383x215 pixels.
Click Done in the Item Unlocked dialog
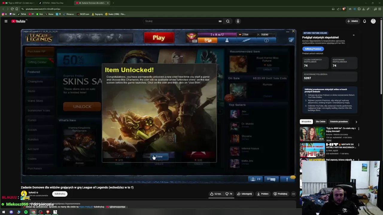[x=159, y=156]
